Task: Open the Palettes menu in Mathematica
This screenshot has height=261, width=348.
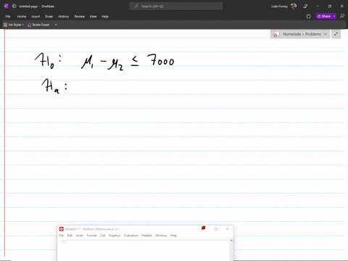Action: (x=146, y=236)
